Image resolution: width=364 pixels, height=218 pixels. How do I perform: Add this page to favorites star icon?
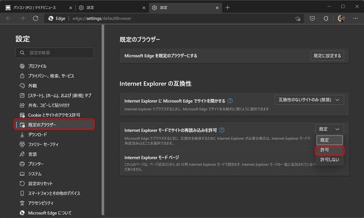[x=298, y=19]
